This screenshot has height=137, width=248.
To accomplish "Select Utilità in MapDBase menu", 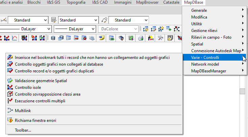I will coord(214,24).
